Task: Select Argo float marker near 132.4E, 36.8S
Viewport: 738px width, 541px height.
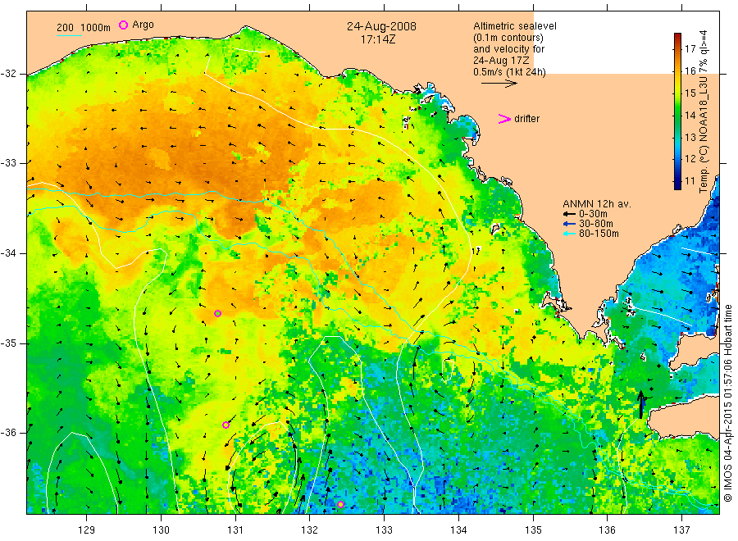Action: point(341,504)
